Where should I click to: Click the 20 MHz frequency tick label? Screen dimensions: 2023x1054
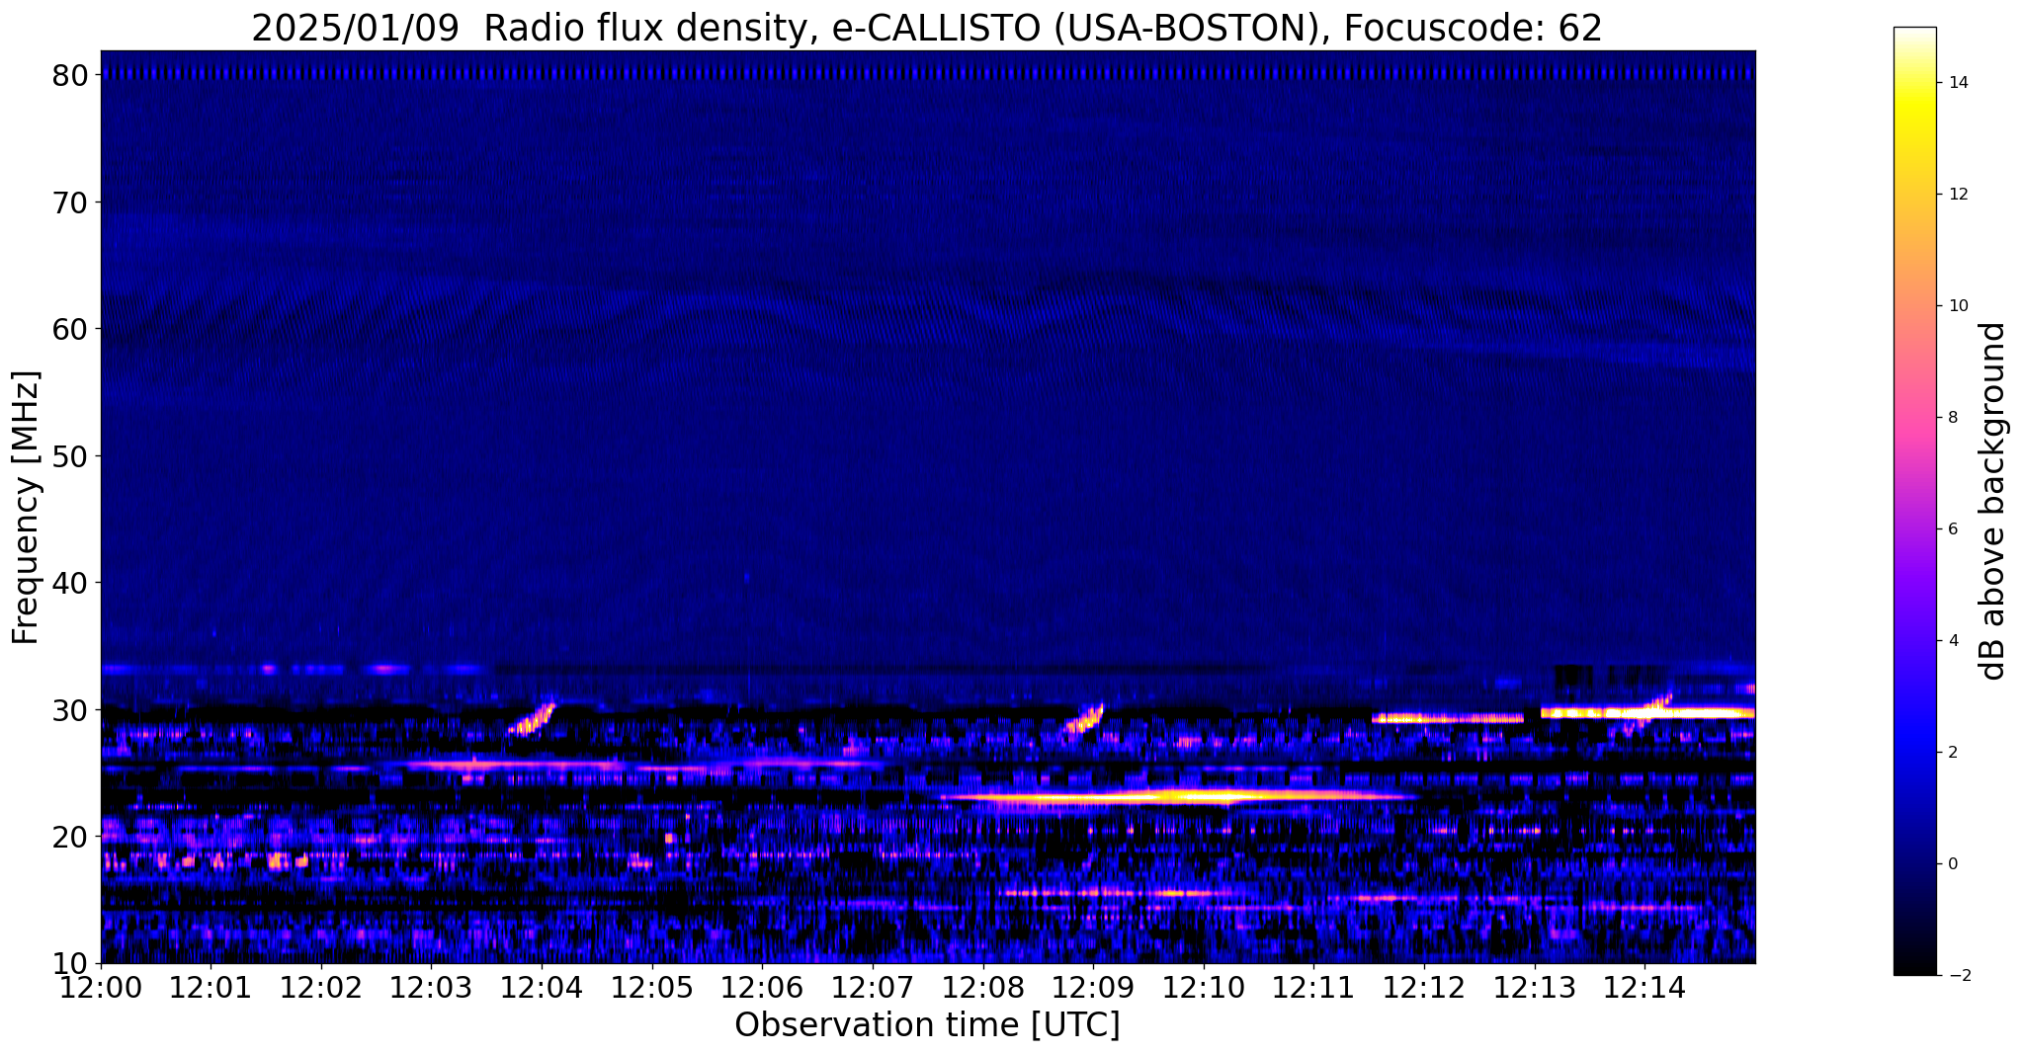[x=72, y=837]
